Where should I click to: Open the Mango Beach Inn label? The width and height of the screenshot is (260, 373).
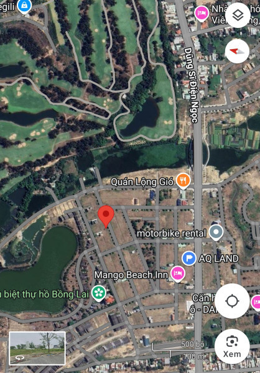[x=131, y=275]
